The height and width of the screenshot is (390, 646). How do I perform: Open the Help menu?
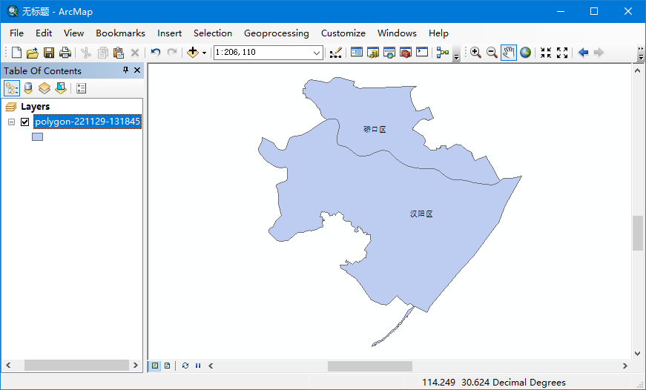click(438, 33)
